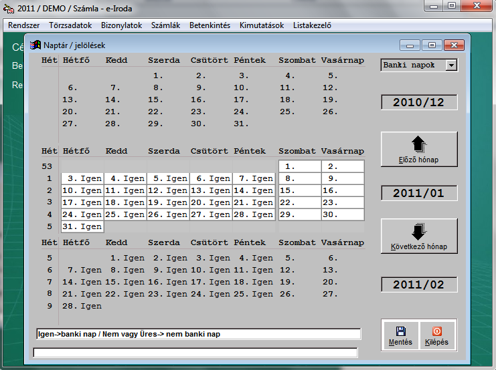Open the Banki napok dropdown
This screenshot has height=370, width=496.
pos(451,65)
